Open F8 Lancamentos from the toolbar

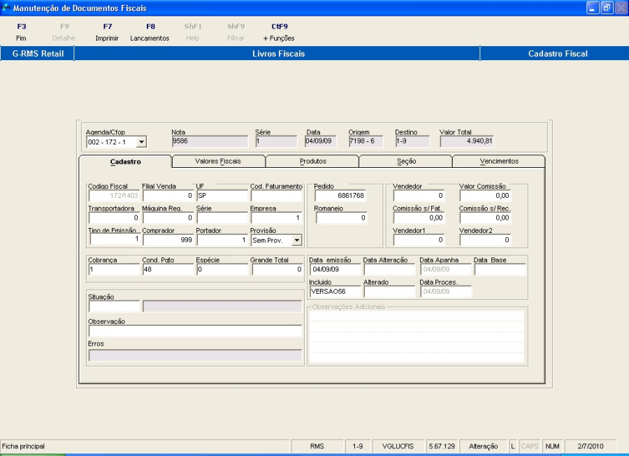coord(150,32)
